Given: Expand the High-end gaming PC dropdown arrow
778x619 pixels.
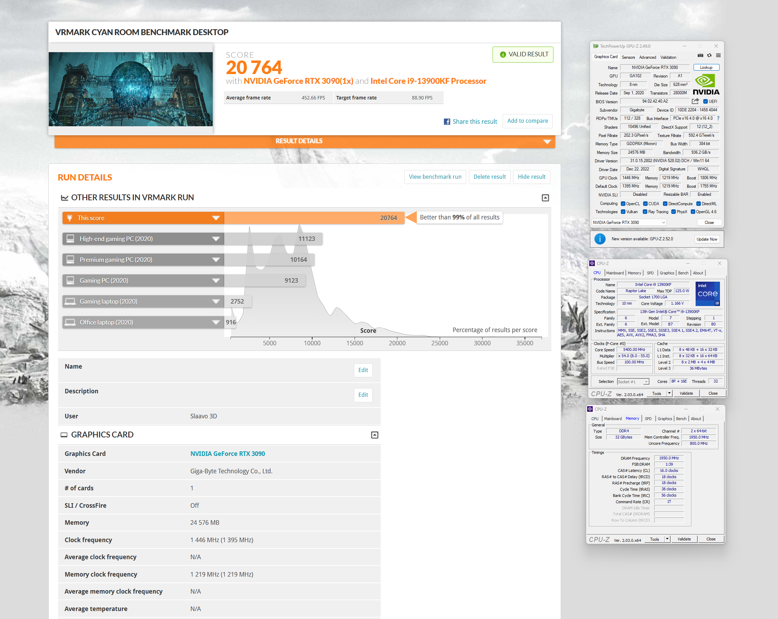Looking at the screenshot, I should pyautogui.click(x=216, y=239).
